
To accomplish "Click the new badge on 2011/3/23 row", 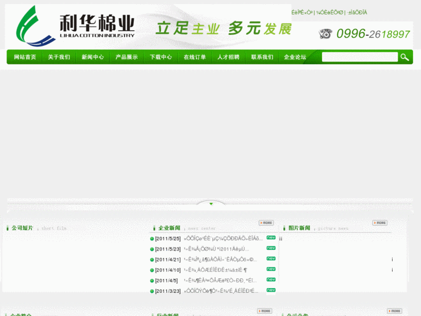I will pos(271,290).
